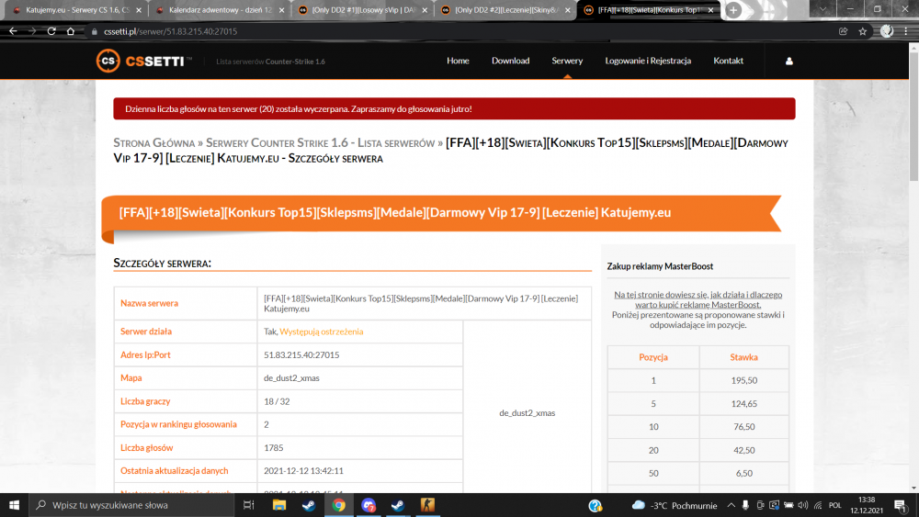The height and width of the screenshot is (517, 919).
Task: Open the Download menu item
Action: [510, 61]
